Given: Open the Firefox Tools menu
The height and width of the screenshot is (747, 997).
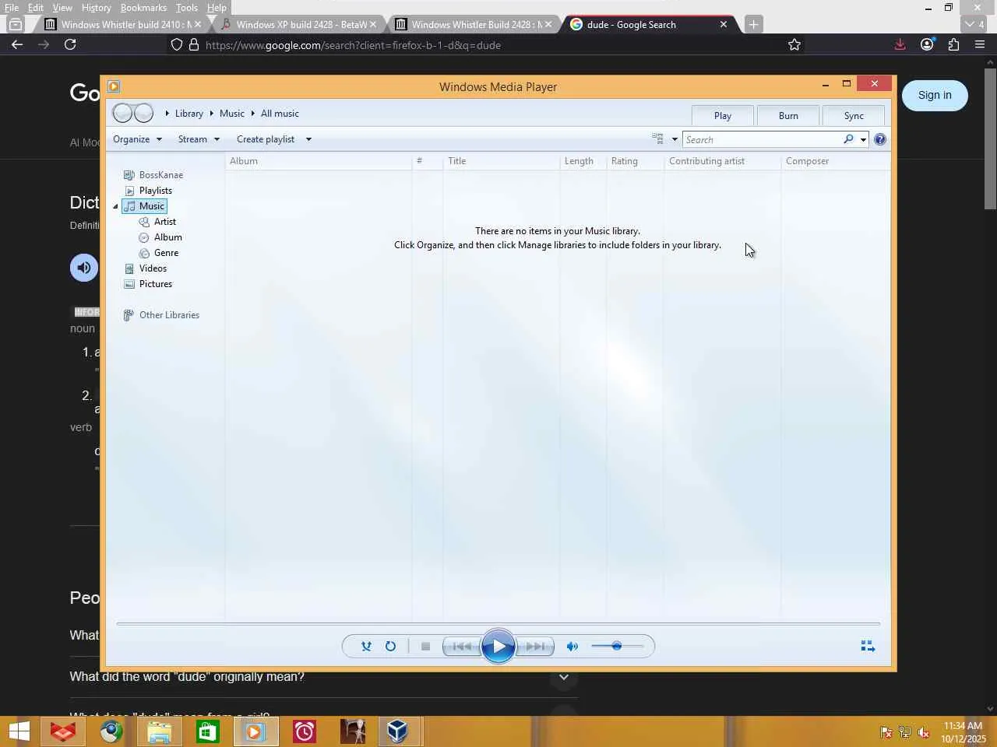Looking at the screenshot, I should tap(187, 8).
